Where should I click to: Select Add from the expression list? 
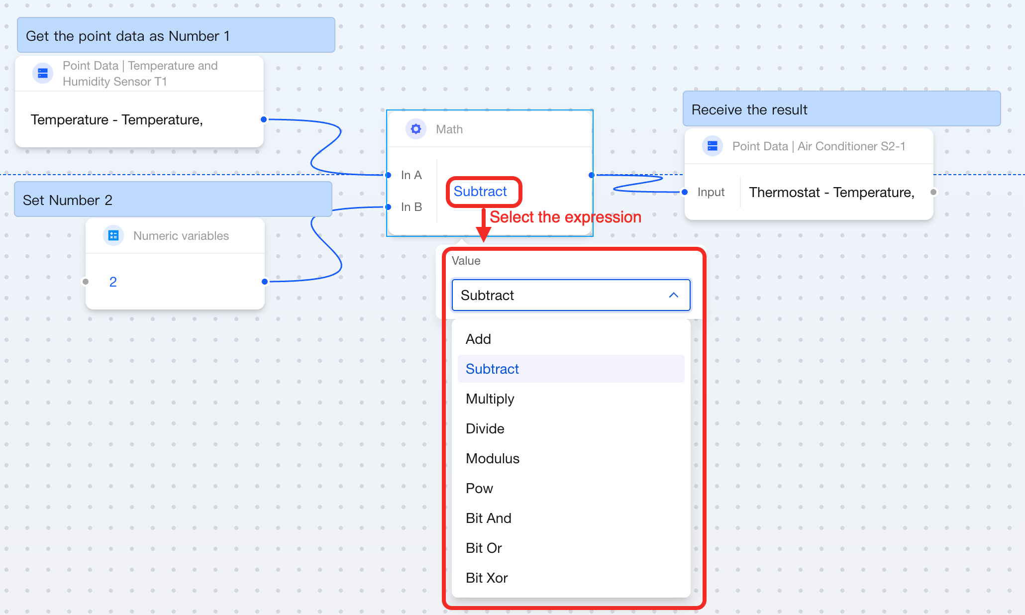click(478, 339)
